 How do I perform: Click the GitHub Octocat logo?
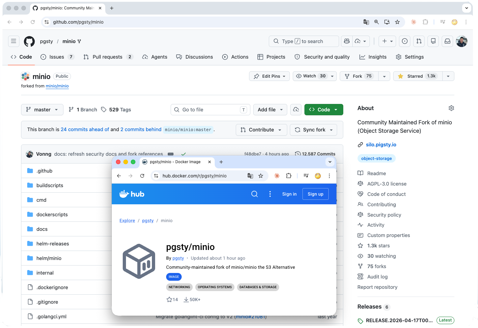(x=29, y=41)
